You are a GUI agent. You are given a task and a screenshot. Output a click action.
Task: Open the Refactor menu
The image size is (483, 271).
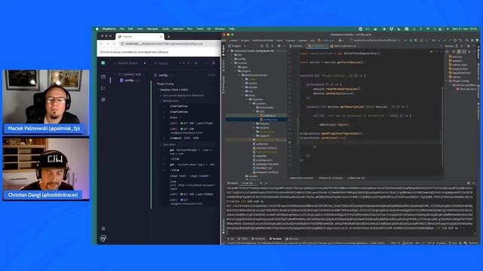pos(178,29)
